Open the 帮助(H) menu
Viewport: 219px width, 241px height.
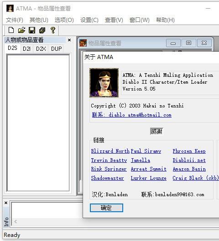pos(165,20)
